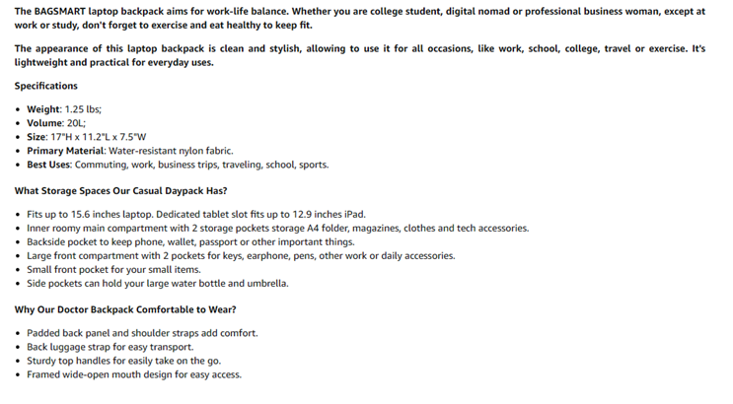733x404 pixels.
Task: Click 'Back luggage strap for easy transport'
Action: click(x=110, y=347)
